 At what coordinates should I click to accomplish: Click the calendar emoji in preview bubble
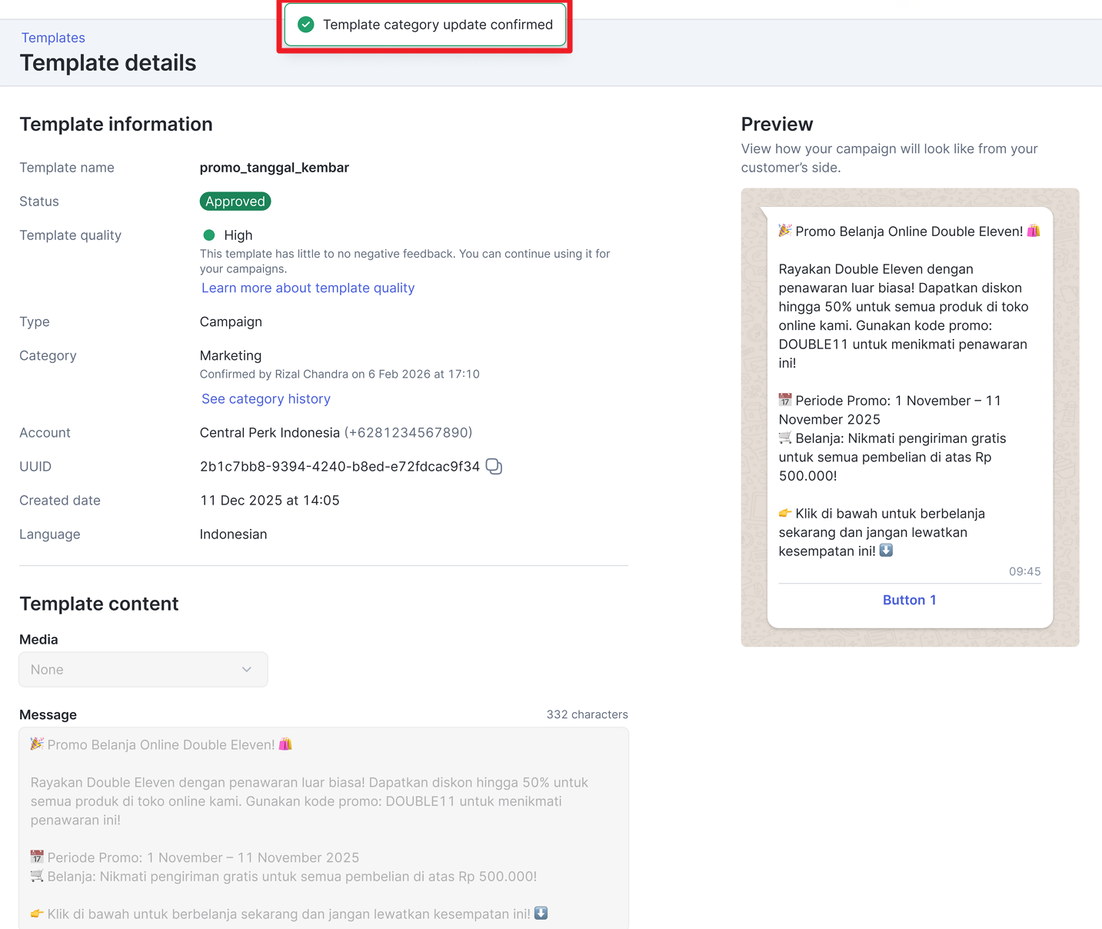pos(785,400)
